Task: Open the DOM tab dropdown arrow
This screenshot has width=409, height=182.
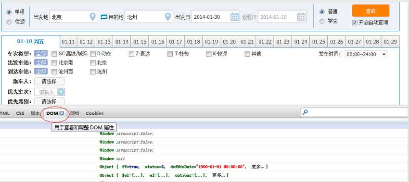Action: click(x=62, y=113)
